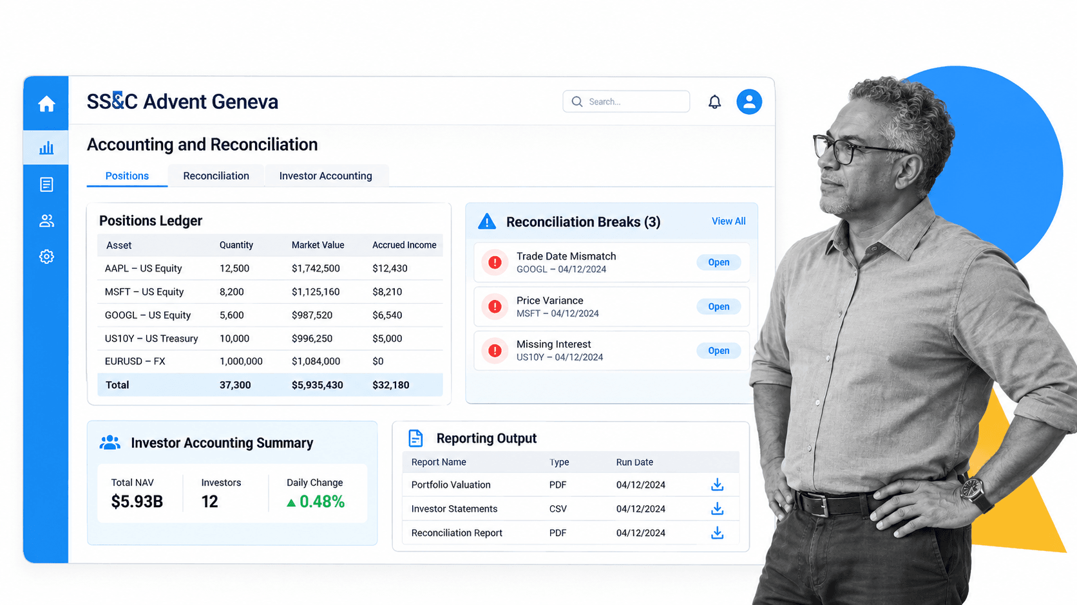Switch to the Reconciliation tab

tap(216, 176)
